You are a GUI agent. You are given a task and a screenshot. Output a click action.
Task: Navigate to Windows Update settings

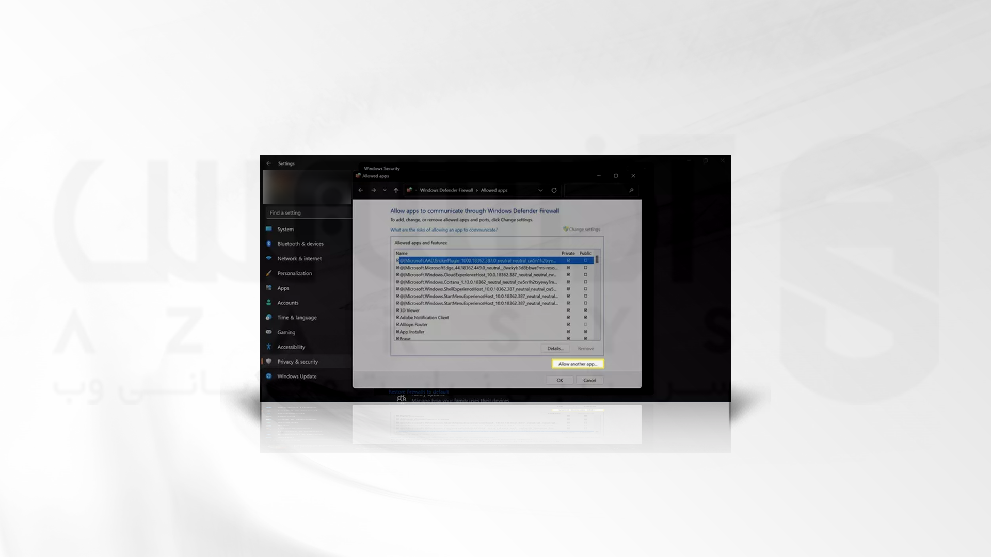pyautogui.click(x=297, y=376)
